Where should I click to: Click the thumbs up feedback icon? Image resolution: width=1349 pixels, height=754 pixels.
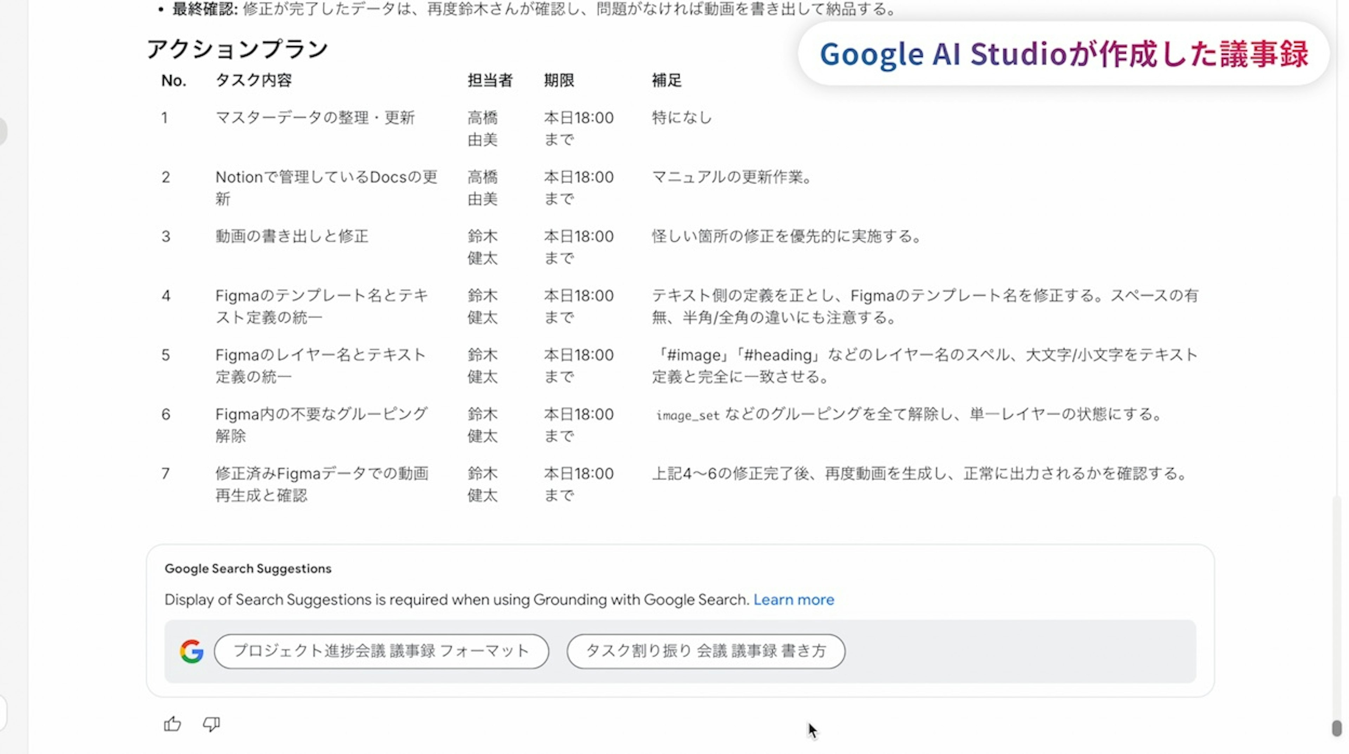(x=172, y=724)
